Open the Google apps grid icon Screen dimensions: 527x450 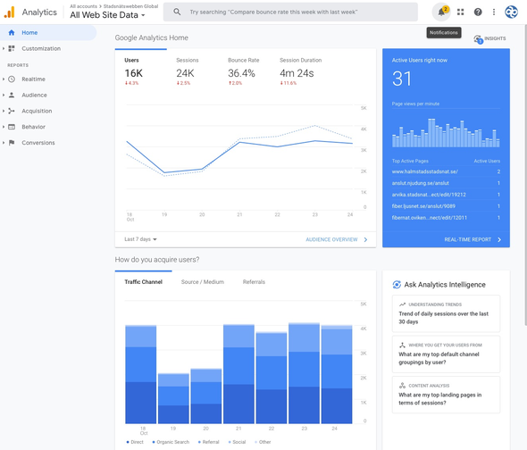pyautogui.click(x=460, y=12)
